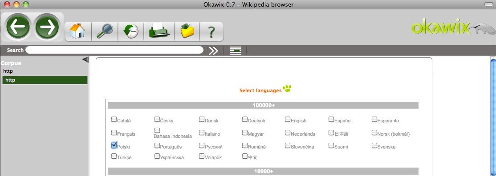The height and width of the screenshot is (176, 496).
Task: Check the Español checkbox
Action: point(331,119)
